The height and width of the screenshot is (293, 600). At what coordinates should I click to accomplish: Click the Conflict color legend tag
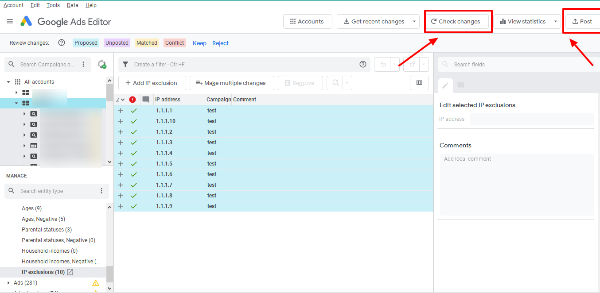coord(175,43)
